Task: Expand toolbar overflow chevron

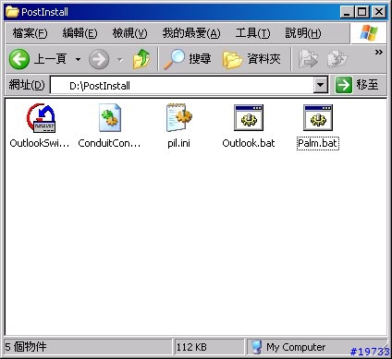Action: (379, 53)
